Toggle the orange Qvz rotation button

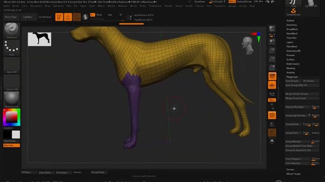point(272,100)
